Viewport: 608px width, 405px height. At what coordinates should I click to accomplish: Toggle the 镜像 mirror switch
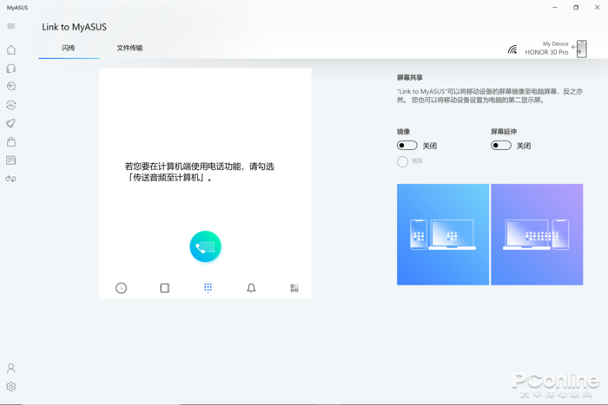coord(406,146)
